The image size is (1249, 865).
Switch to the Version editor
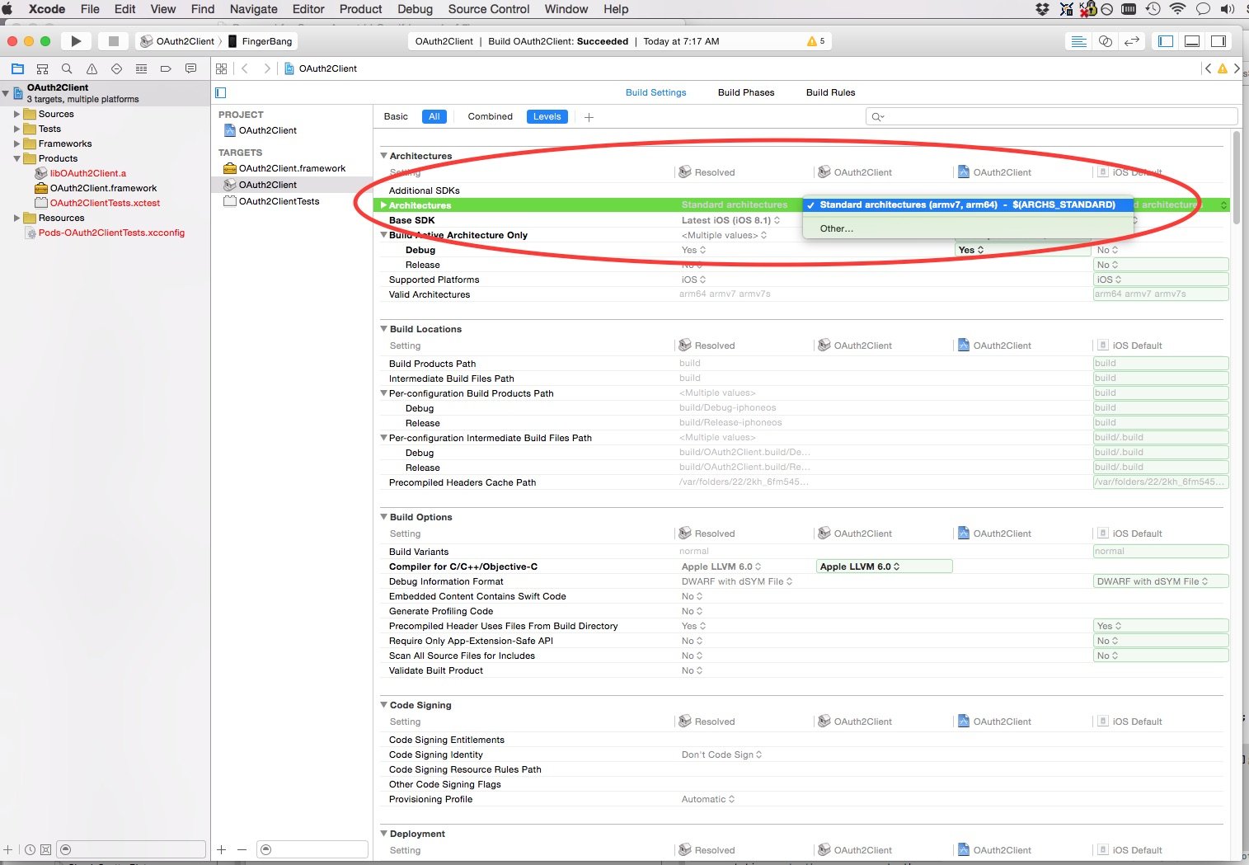pyautogui.click(x=1132, y=41)
